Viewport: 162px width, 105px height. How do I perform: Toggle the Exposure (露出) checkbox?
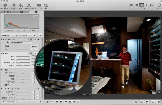[3, 53]
